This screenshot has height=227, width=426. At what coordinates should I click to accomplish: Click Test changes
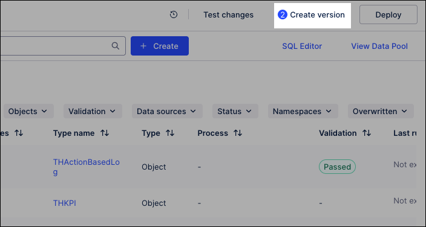[229, 14]
